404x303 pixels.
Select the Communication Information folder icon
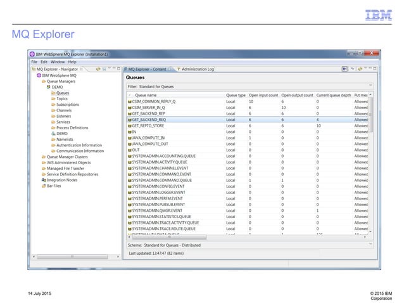53,151
